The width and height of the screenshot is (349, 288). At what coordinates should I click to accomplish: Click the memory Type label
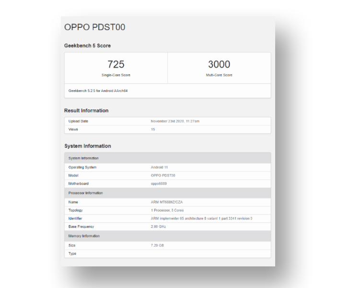tap(72, 253)
